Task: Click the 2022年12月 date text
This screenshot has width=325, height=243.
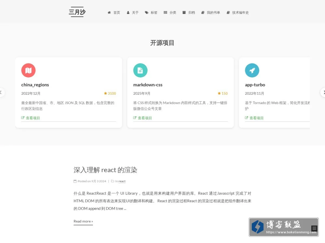Action: click(x=31, y=93)
